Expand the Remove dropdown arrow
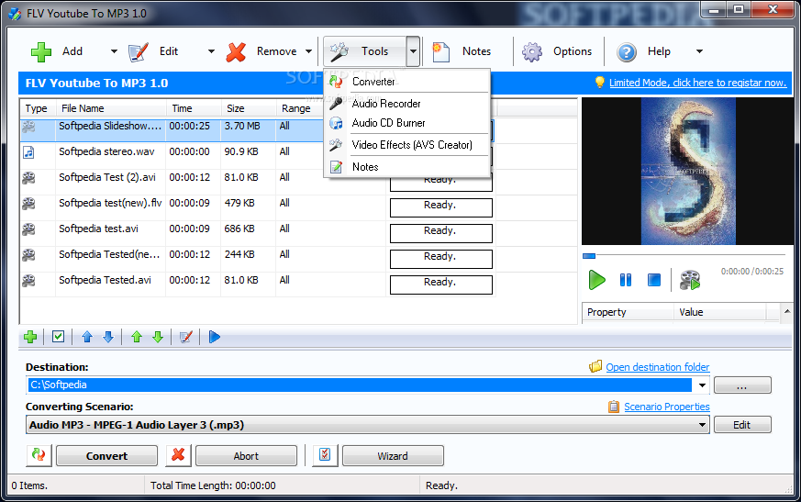 tap(308, 51)
